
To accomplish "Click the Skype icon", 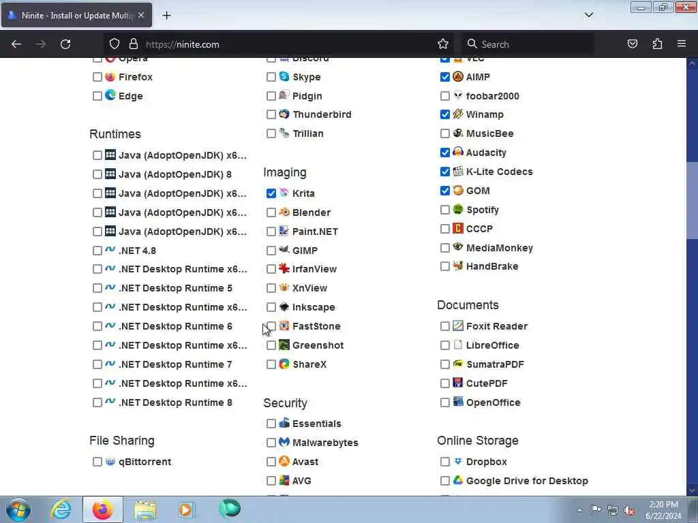I will 284,76.
